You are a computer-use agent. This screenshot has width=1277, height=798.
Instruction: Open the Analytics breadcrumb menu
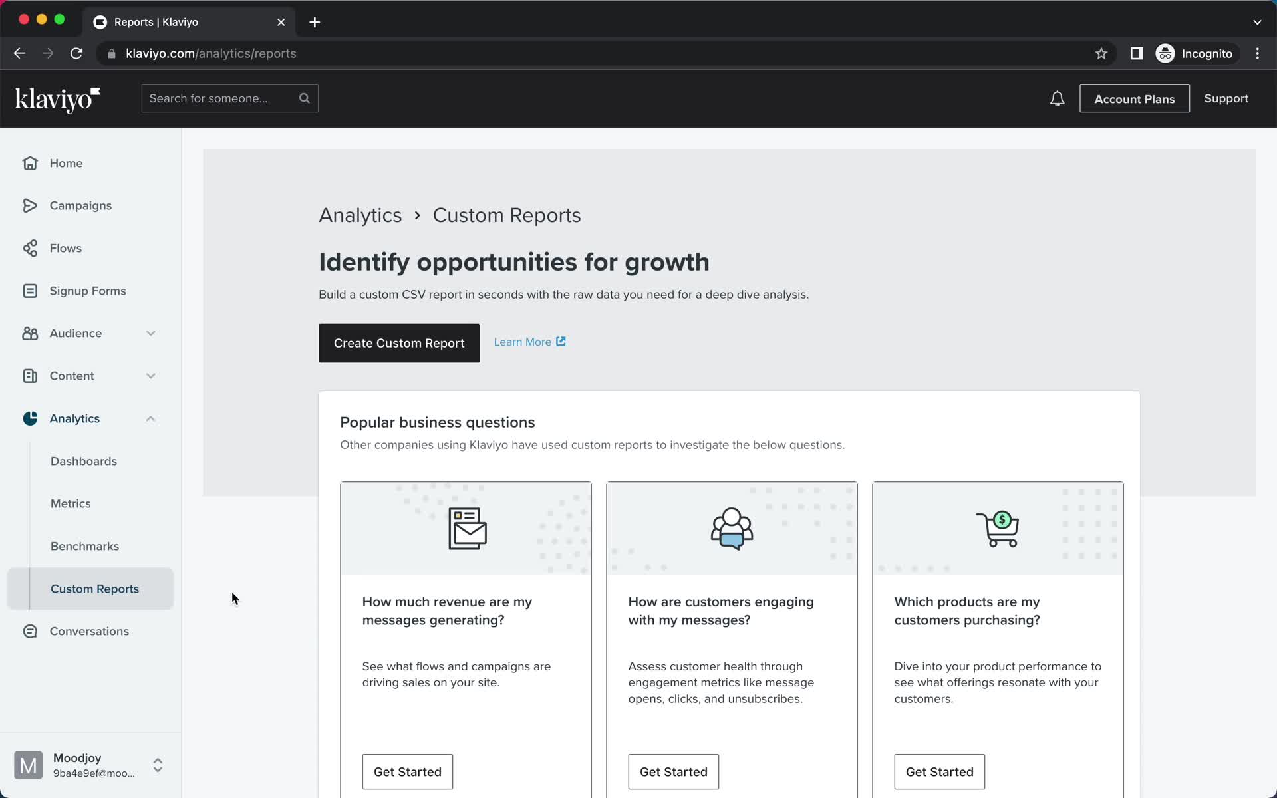pos(359,215)
